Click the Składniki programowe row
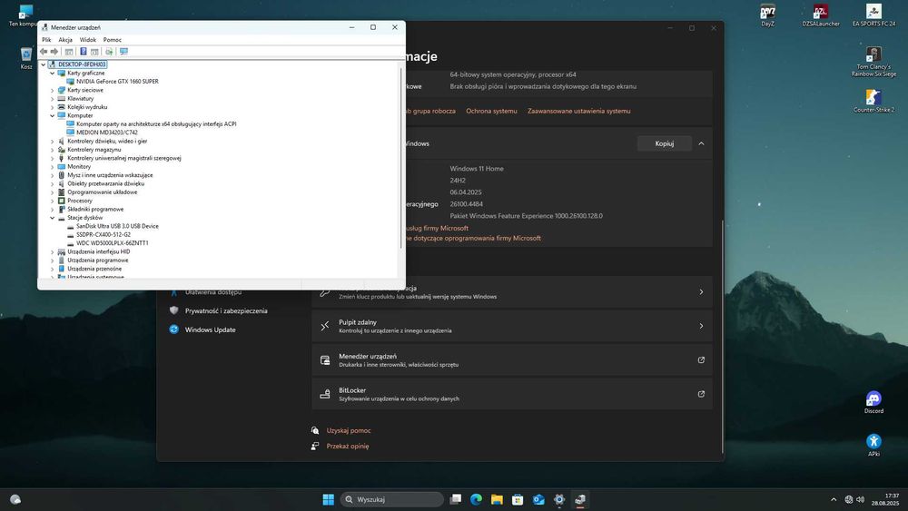 point(95,209)
